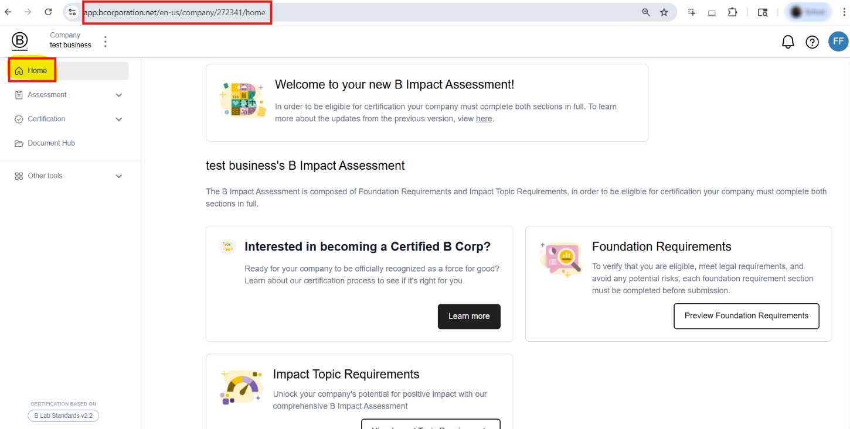850x429 pixels.
Task: Expand the Other tools chevron
Action: pyautogui.click(x=119, y=176)
